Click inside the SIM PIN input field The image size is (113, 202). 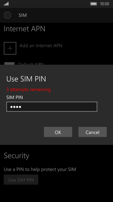52,107
